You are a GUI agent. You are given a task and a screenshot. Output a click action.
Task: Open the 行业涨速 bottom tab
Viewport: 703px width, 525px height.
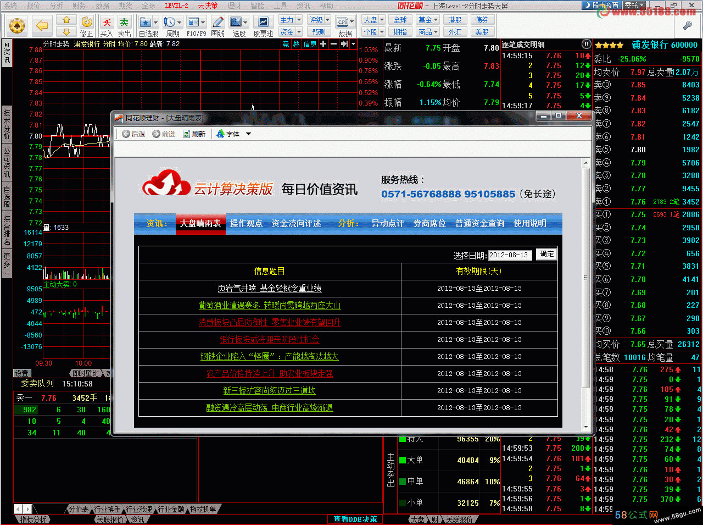pos(139,509)
